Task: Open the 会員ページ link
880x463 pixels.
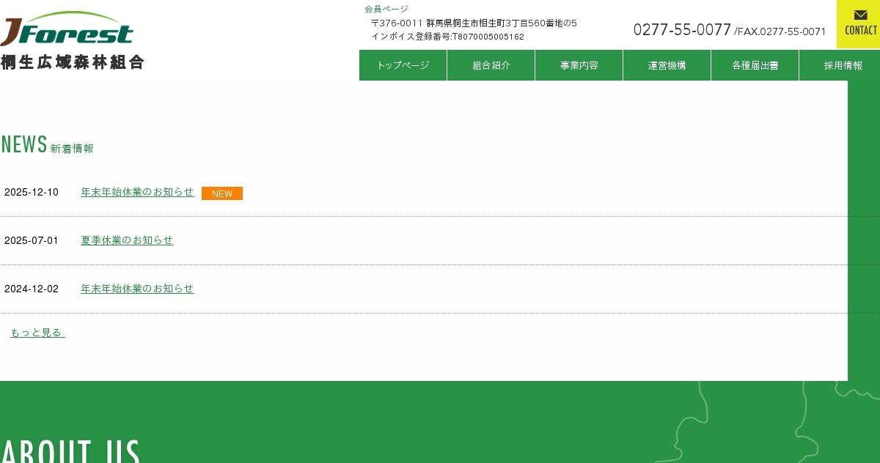Action: point(386,9)
